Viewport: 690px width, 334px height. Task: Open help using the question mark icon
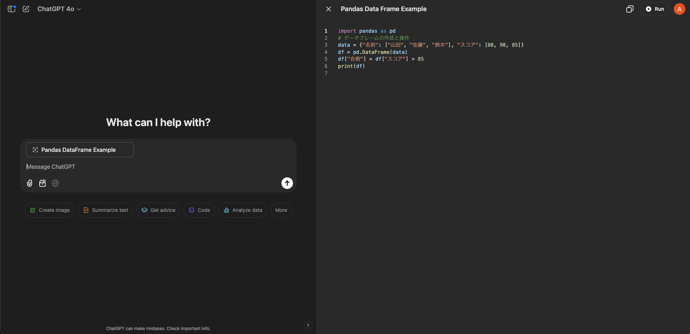(308, 326)
